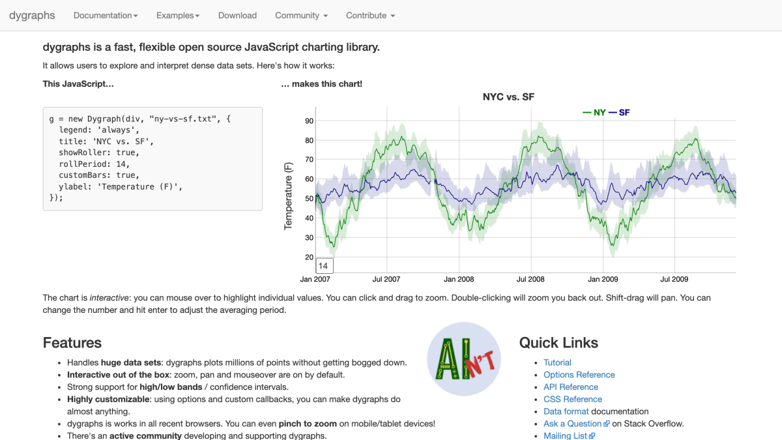The height and width of the screenshot is (440, 782).
Task: Click the Jul 2009 x-axis label
Action: tap(674, 279)
